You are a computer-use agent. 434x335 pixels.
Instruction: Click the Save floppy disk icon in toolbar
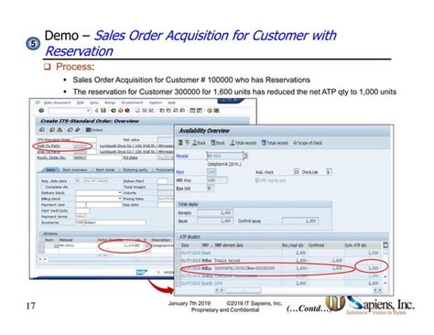(103, 111)
